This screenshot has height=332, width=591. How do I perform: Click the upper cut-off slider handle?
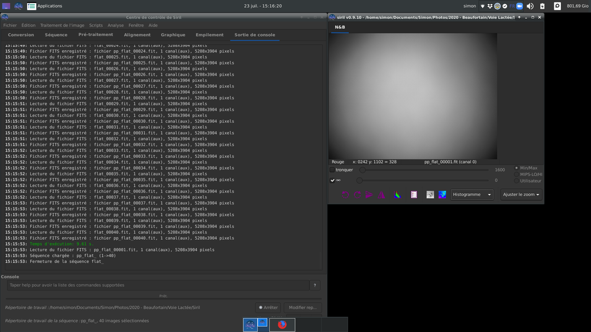(x=362, y=170)
